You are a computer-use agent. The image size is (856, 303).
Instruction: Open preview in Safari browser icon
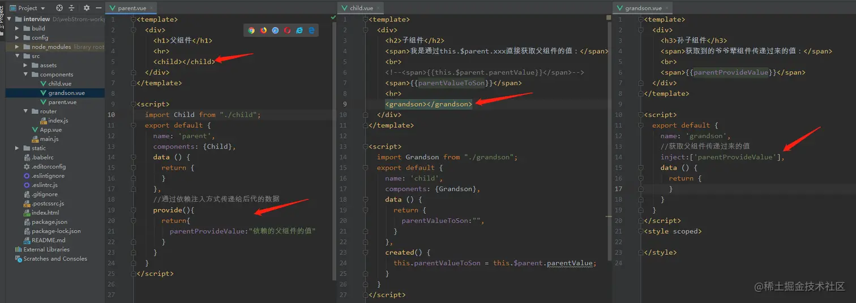[x=275, y=31]
